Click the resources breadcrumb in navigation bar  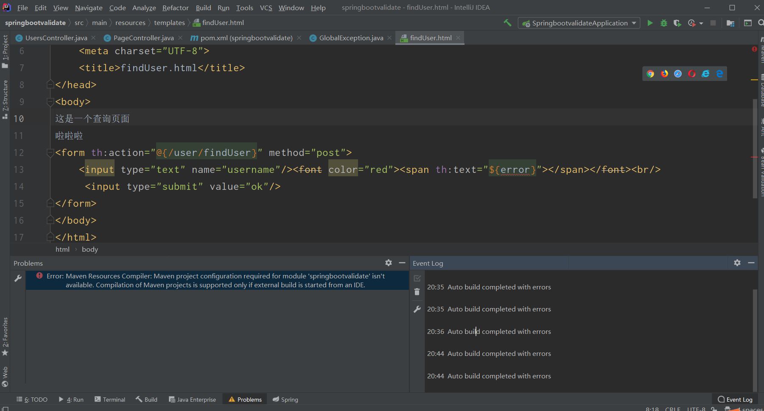tap(130, 22)
